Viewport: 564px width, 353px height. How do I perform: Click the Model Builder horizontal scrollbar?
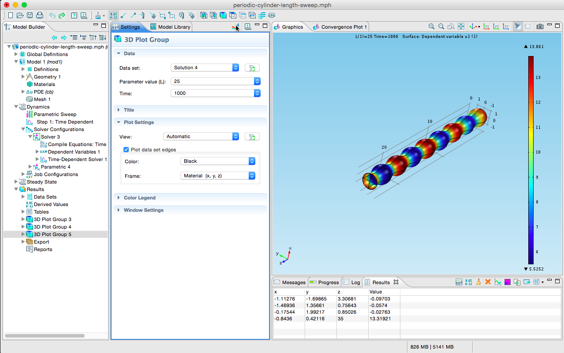[45, 336]
